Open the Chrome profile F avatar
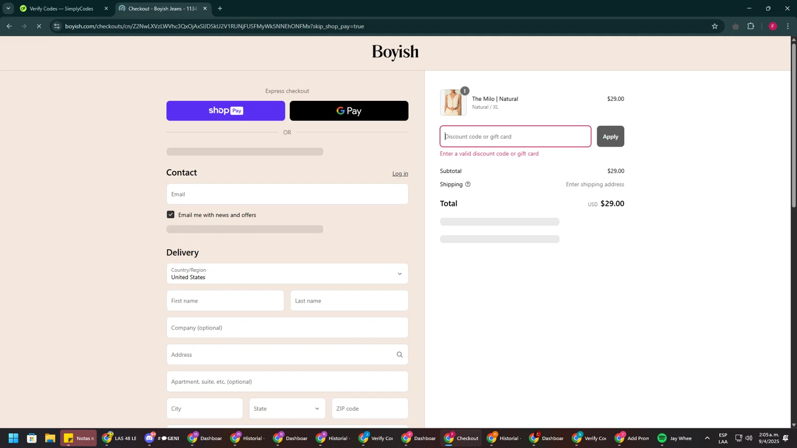 pos(773,26)
